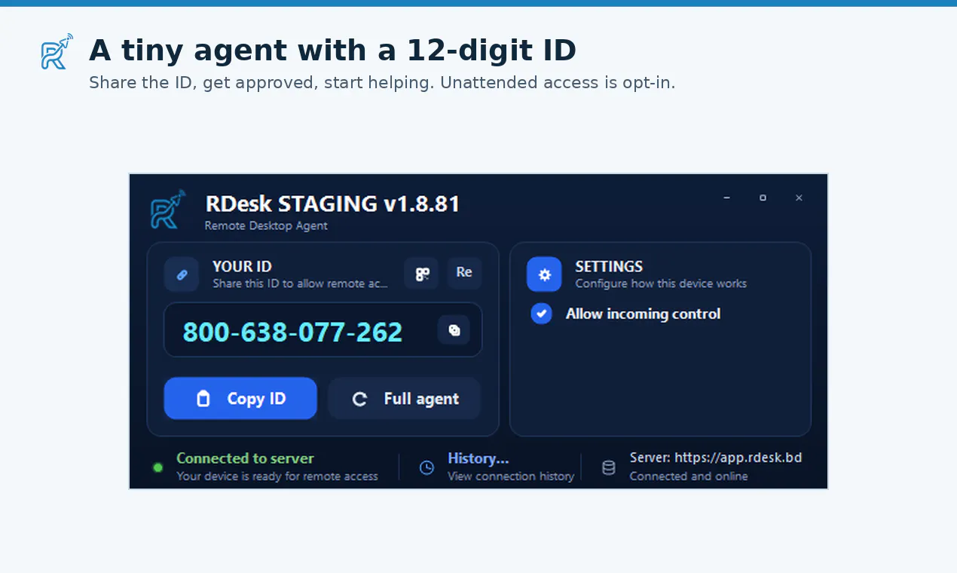Click 'Server: https://app.rdesk.bd' text

716,458
